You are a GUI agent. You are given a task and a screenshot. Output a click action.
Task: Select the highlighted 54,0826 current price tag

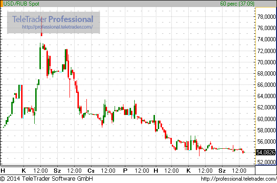tap(266, 152)
